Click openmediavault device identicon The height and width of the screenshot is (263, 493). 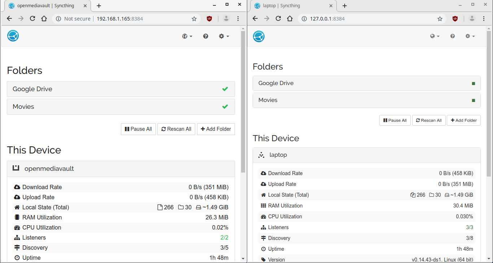click(16, 168)
